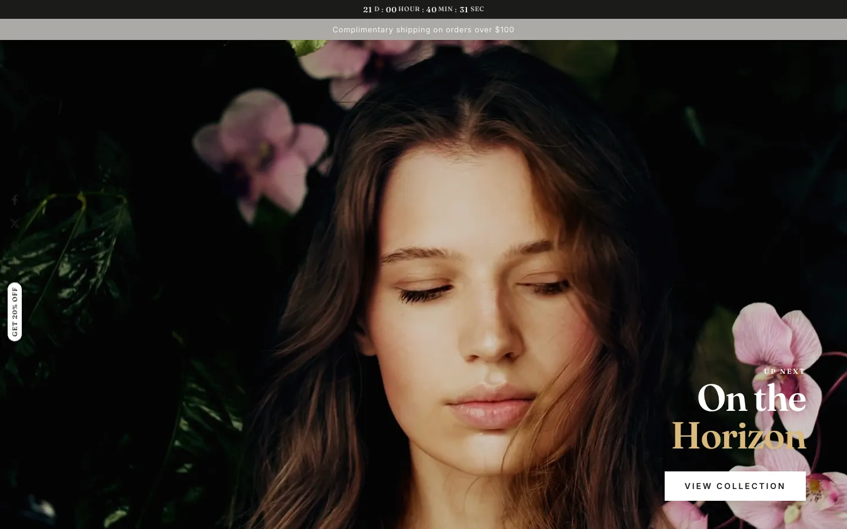Click the countdown SEC value
The height and width of the screenshot is (529, 847).
coord(464,9)
